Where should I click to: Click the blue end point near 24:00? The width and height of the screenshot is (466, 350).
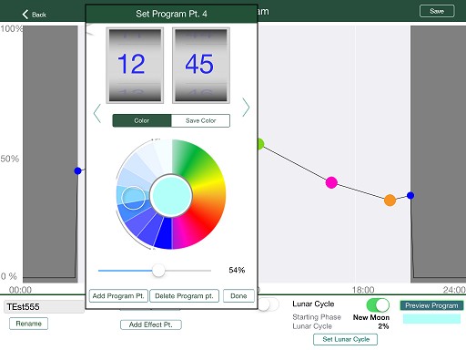(x=410, y=195)
